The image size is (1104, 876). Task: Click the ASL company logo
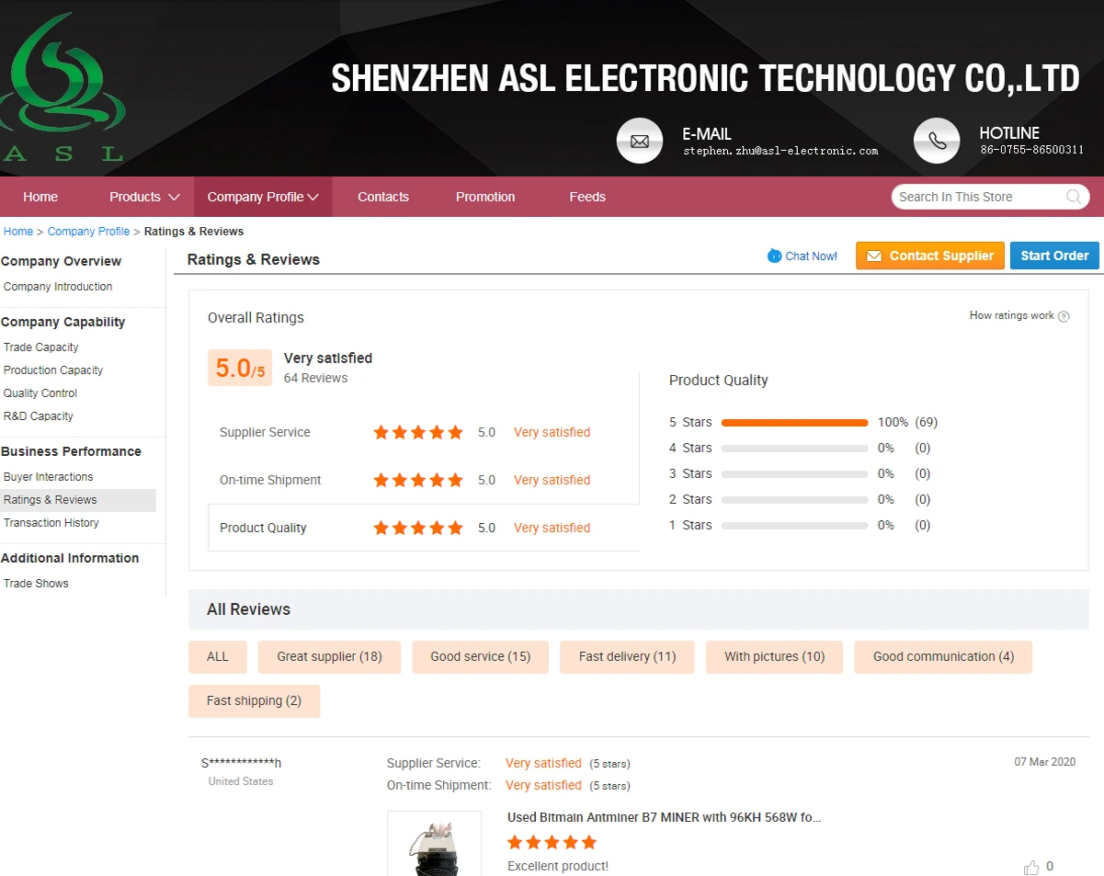click(64, 83)
